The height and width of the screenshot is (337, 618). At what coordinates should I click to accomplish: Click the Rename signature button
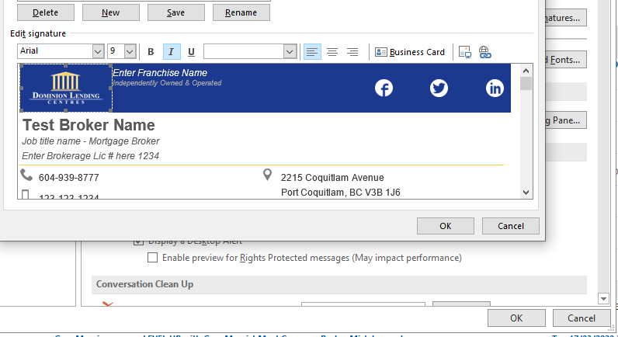tap(241, 12)
